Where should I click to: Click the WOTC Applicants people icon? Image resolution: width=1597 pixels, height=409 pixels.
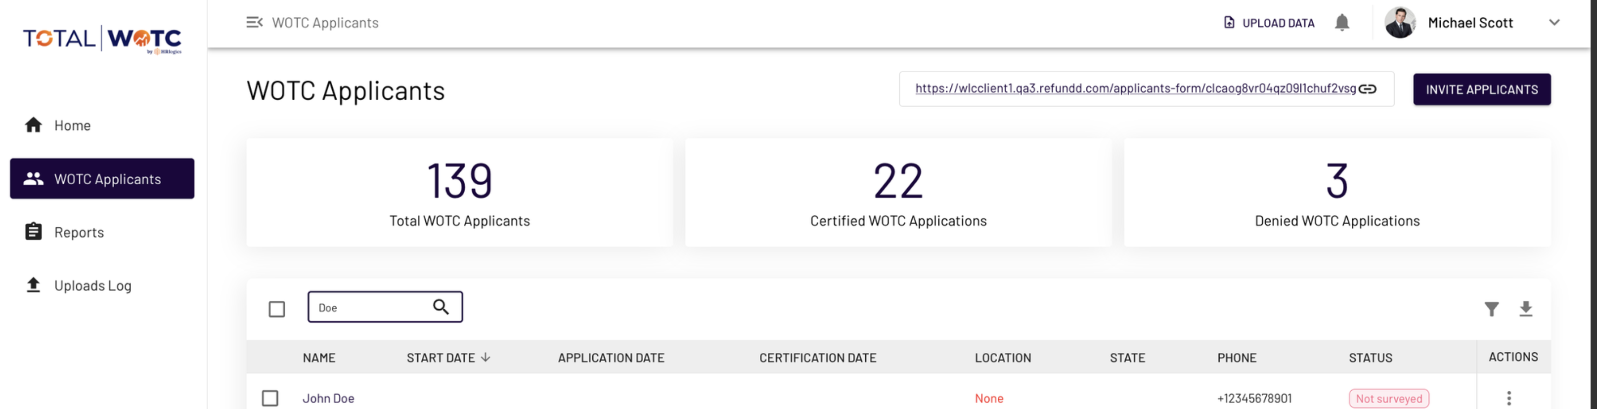pos(34,178)
